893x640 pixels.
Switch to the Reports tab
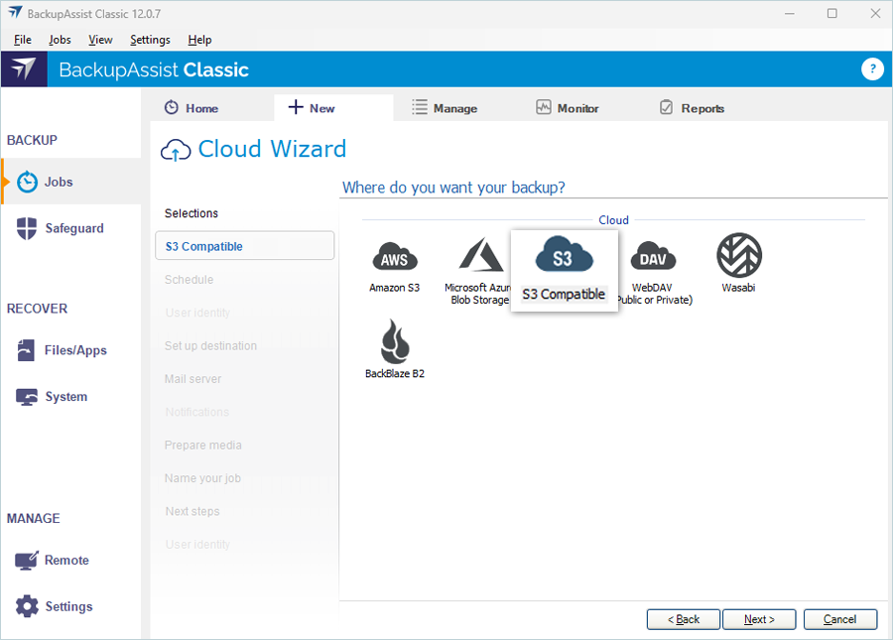point(692,107)
